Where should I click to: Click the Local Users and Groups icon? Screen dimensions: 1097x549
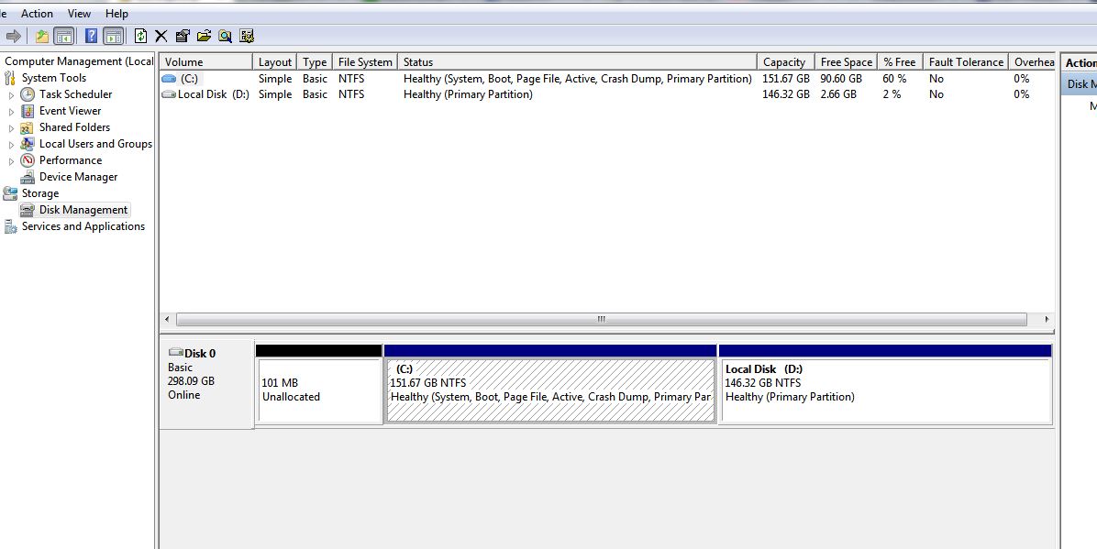28,143
